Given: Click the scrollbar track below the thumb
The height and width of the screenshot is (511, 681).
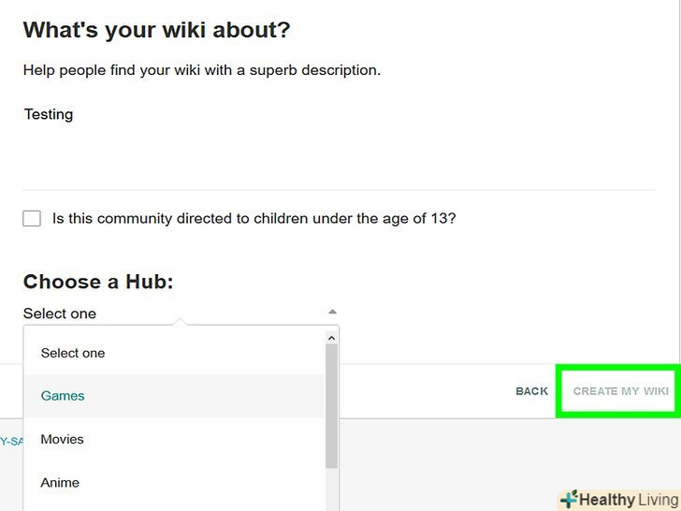Looking at the screenshot, I should pyautogui.click(x=331, y=491).
